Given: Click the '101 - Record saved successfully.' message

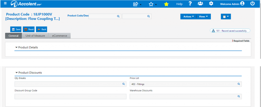Looking at the screenshot, I should click(230, 31).
